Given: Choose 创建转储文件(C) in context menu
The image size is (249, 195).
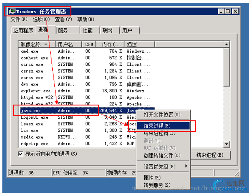Looking at the screenshot, I should pos(163,155).
